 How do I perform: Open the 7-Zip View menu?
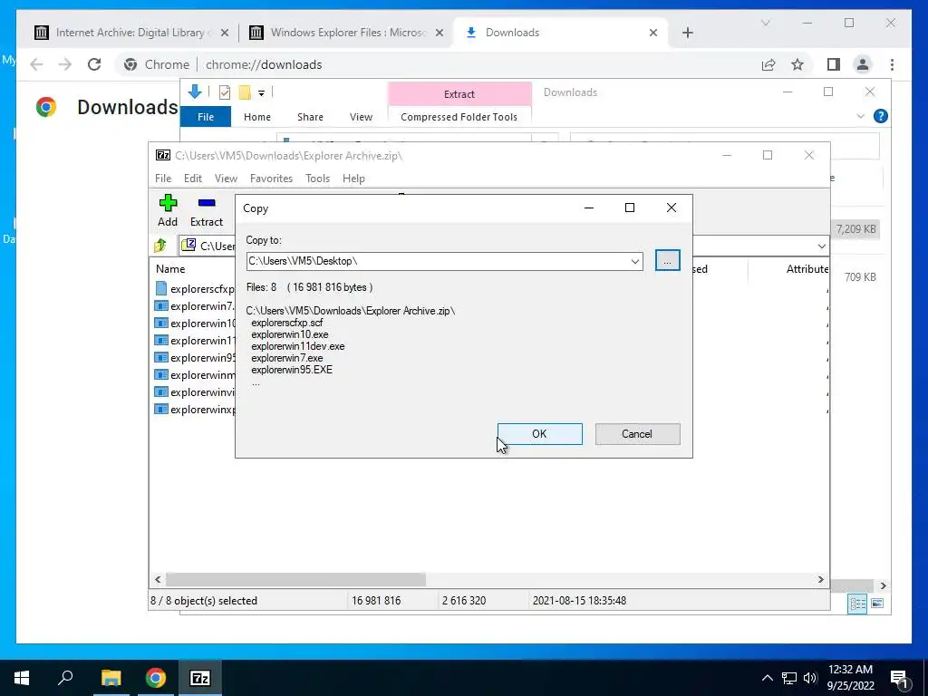pos(226,179)
